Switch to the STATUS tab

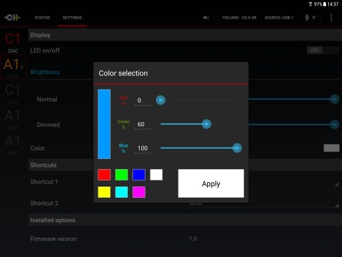coord(42,17)
